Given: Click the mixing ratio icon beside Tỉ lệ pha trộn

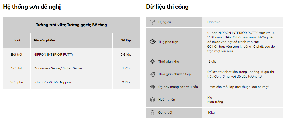Looking at the screenshot, I should point(152,42).
